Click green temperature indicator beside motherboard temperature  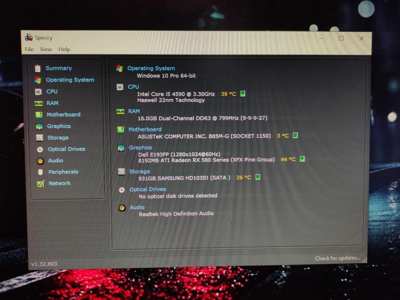(295, 135)
